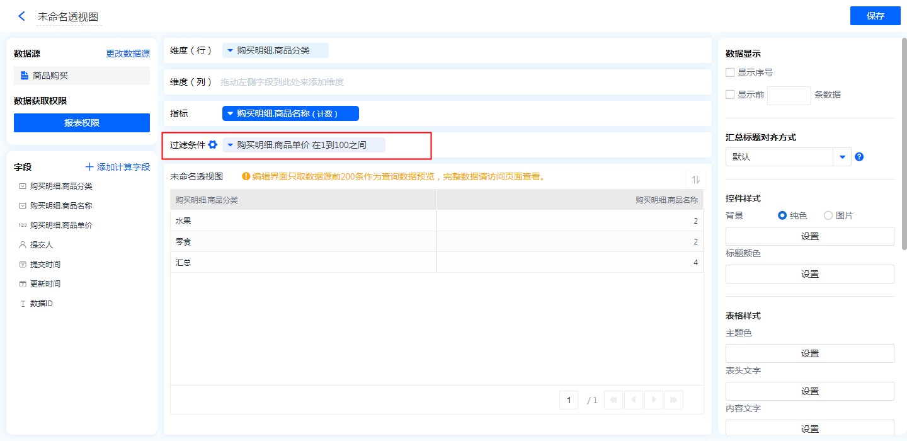Click the back arrow icon
This screenshot has height=441, width=907.
[x=22, y=16]
